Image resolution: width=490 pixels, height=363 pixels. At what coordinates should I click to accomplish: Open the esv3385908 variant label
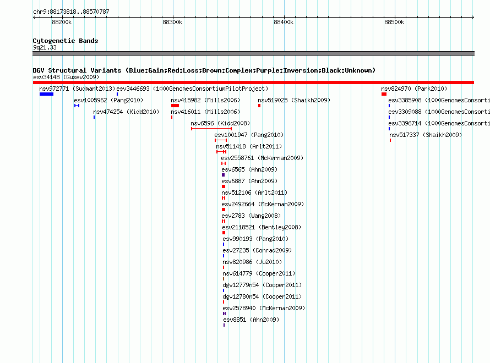coord(439,100)
